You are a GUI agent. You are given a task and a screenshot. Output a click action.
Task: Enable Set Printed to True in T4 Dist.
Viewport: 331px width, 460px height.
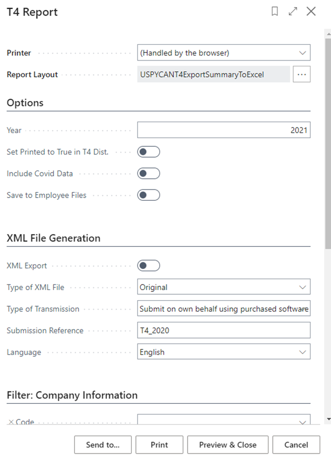[x=148, y=152]
